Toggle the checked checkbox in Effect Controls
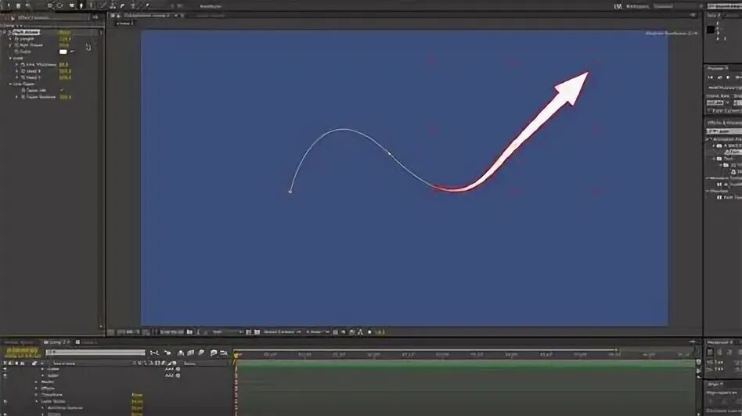The height and width of the screenshot is (416, 742). click(62, 90)
